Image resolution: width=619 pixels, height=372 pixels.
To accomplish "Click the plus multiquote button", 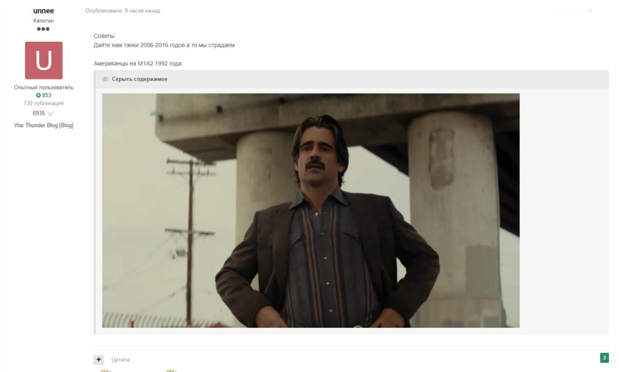I will [x=99, y=359].
